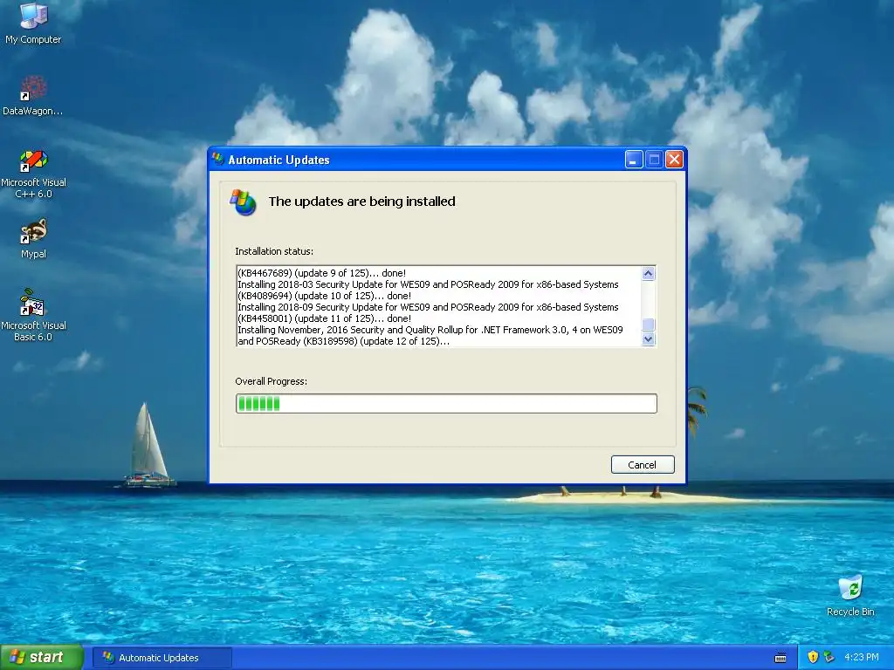The width and height of the screenshot is (894, 670).
Task: Click the on-screen keyboard taskbar icon
Action: 781,658
